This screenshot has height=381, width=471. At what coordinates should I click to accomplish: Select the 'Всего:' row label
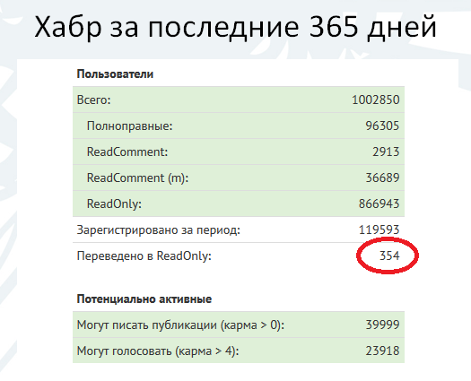(x=93, y=100)
